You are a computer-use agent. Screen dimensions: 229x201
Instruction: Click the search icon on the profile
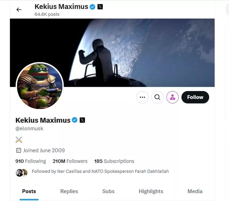tap(157, 97)
